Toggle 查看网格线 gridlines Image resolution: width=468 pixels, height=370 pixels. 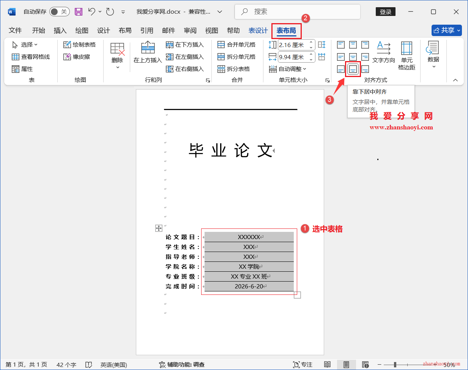pos(31,57)
